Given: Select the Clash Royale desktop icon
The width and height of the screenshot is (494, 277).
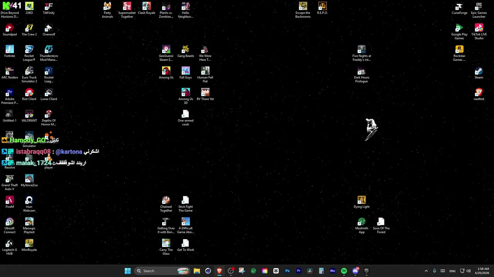Looking at the screenshot, I should click(146, 8).
